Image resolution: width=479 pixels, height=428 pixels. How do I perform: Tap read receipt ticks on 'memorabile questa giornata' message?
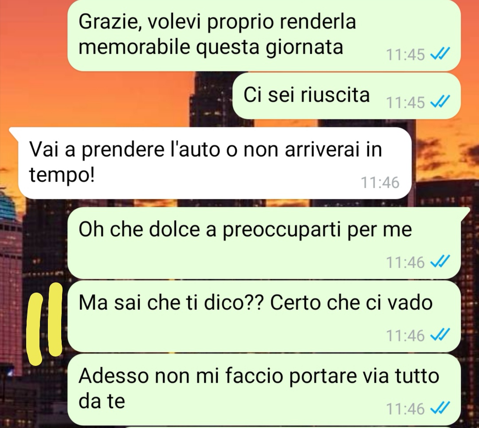[x=440, y=53]
